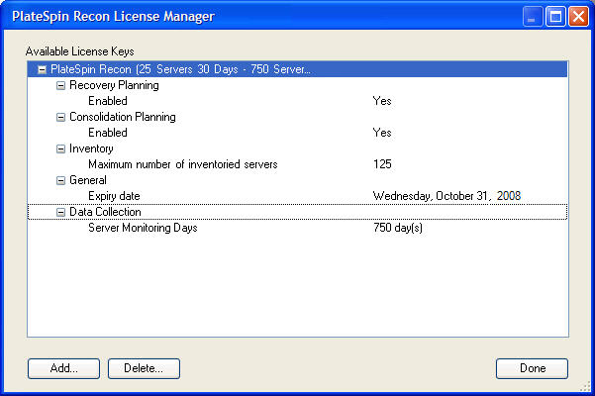Viewport: 595px width, 396px height.
Task: Maximize the License Manager window
Action: tap(555, 17)
